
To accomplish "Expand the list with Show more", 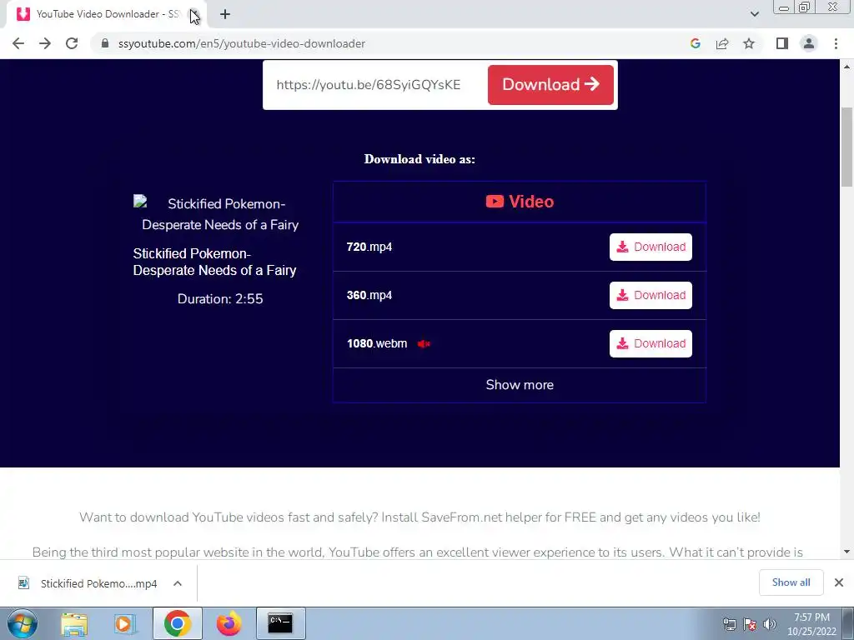I will 519,385.
